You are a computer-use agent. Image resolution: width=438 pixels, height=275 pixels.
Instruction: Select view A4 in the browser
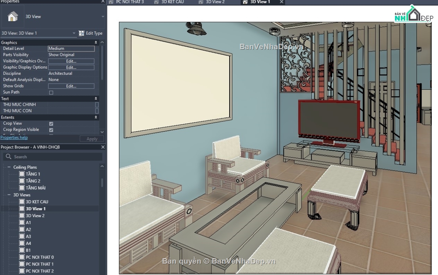(28, 243)
